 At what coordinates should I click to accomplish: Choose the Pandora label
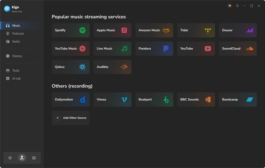(145, 48)
